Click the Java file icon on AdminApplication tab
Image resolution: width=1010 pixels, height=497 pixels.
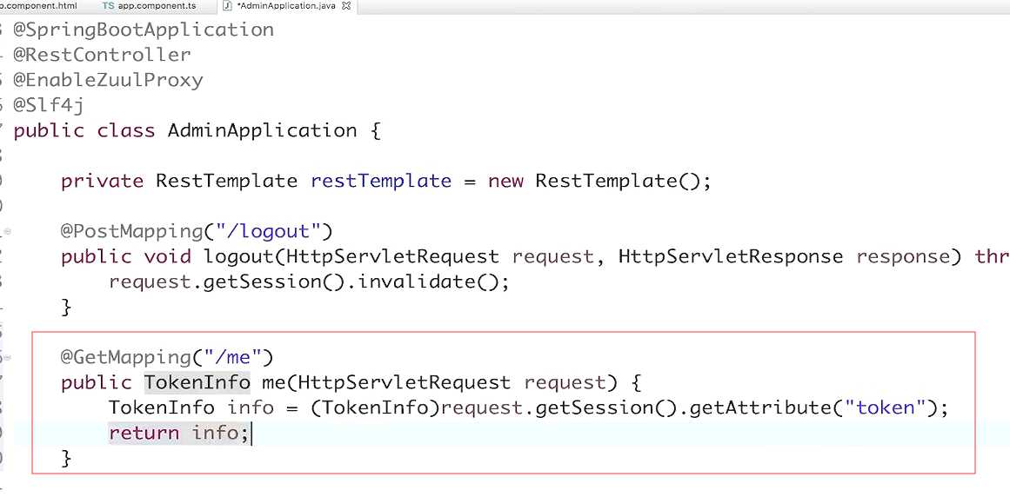pos(226,6)
